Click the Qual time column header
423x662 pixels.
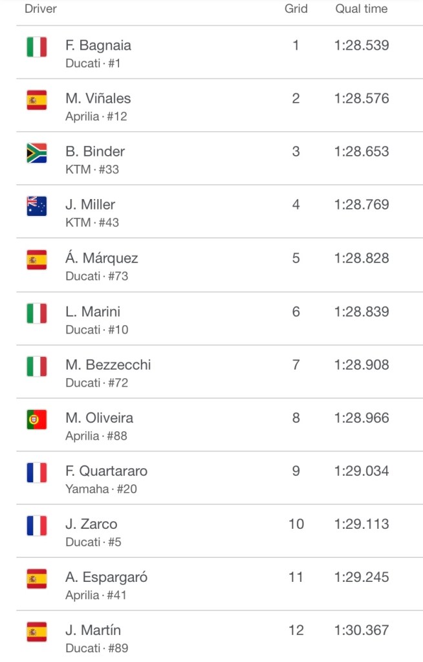[362, 9]
